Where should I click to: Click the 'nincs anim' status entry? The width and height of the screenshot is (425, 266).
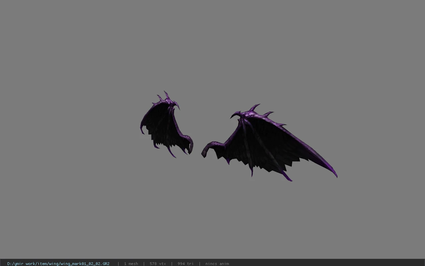coord(217,264)
